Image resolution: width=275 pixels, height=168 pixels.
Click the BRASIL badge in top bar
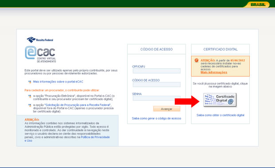258,4
